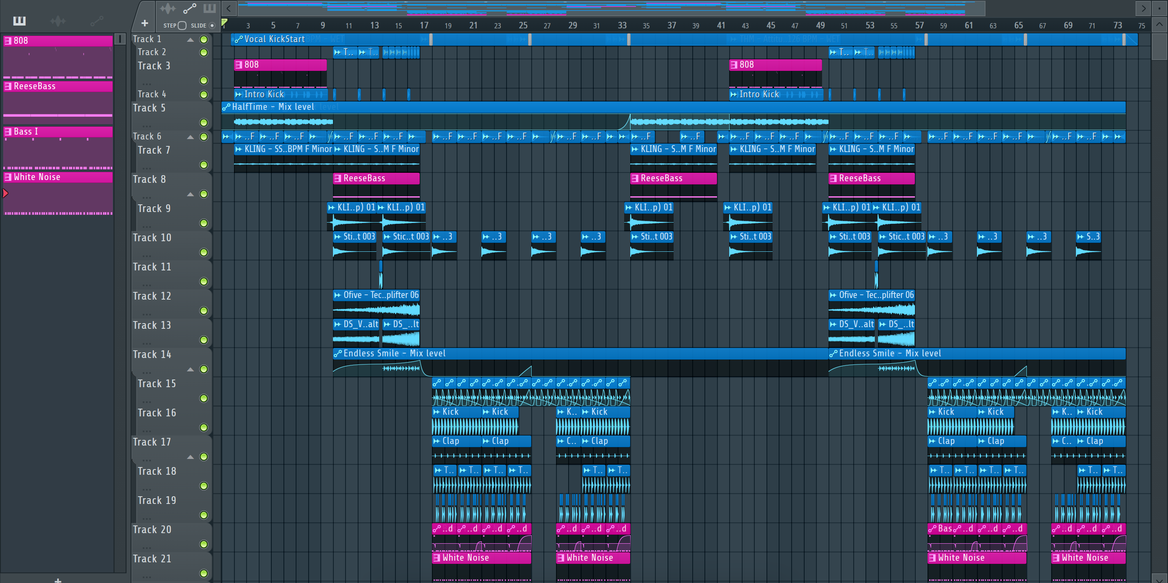Click the Track 21 header label

(152, 559)
